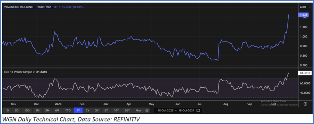Open the AUD currency dropdown

point(305,7)
